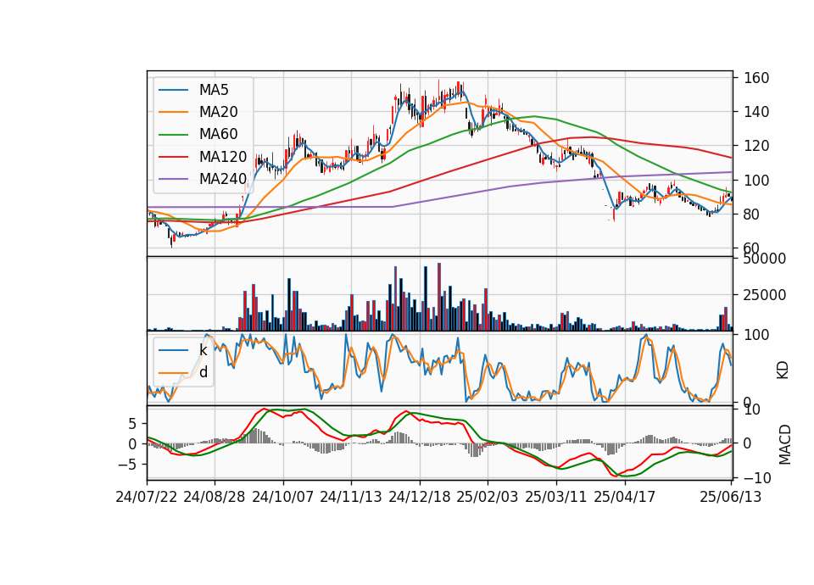Click the 24/08/28 date label
This screenshot has height=585, width=814.
coord(215,497)
